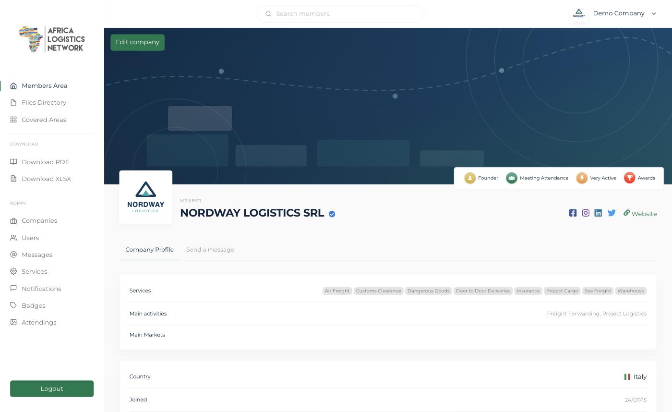This screenshot has width=672, height=412.
Task: Click the Nordway Logistics company logo
Action: click(x=146, y=197)
